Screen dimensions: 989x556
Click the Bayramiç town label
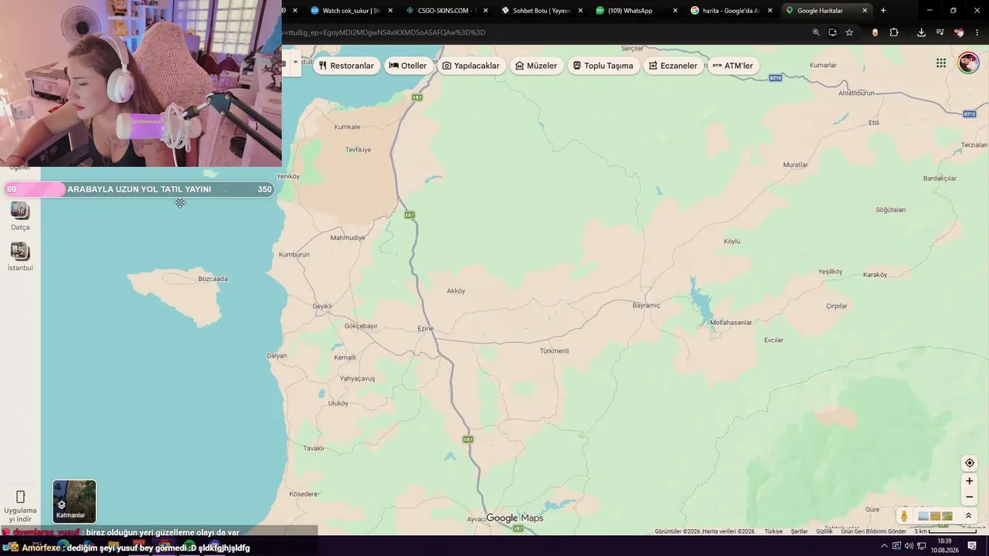pyautogui.click(x=646, y=306)
